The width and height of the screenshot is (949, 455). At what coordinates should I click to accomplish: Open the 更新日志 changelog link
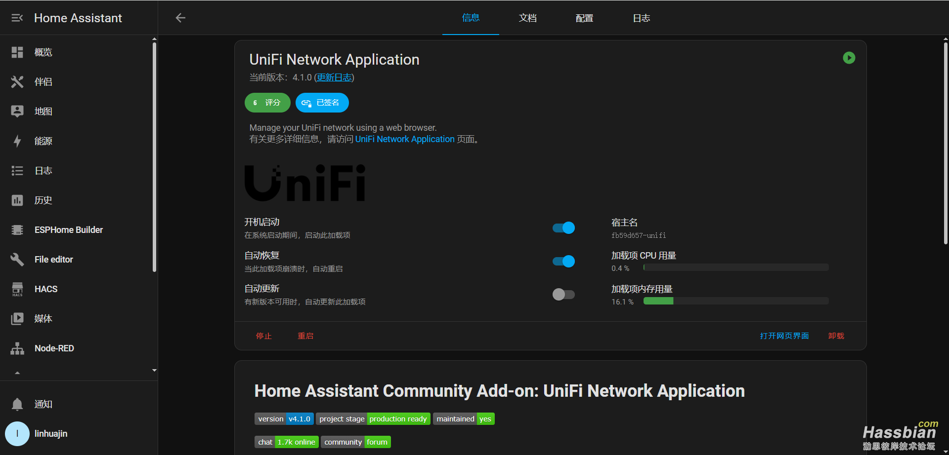point(334,77)
